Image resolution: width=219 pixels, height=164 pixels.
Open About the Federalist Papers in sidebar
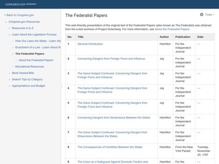point(36,60)
